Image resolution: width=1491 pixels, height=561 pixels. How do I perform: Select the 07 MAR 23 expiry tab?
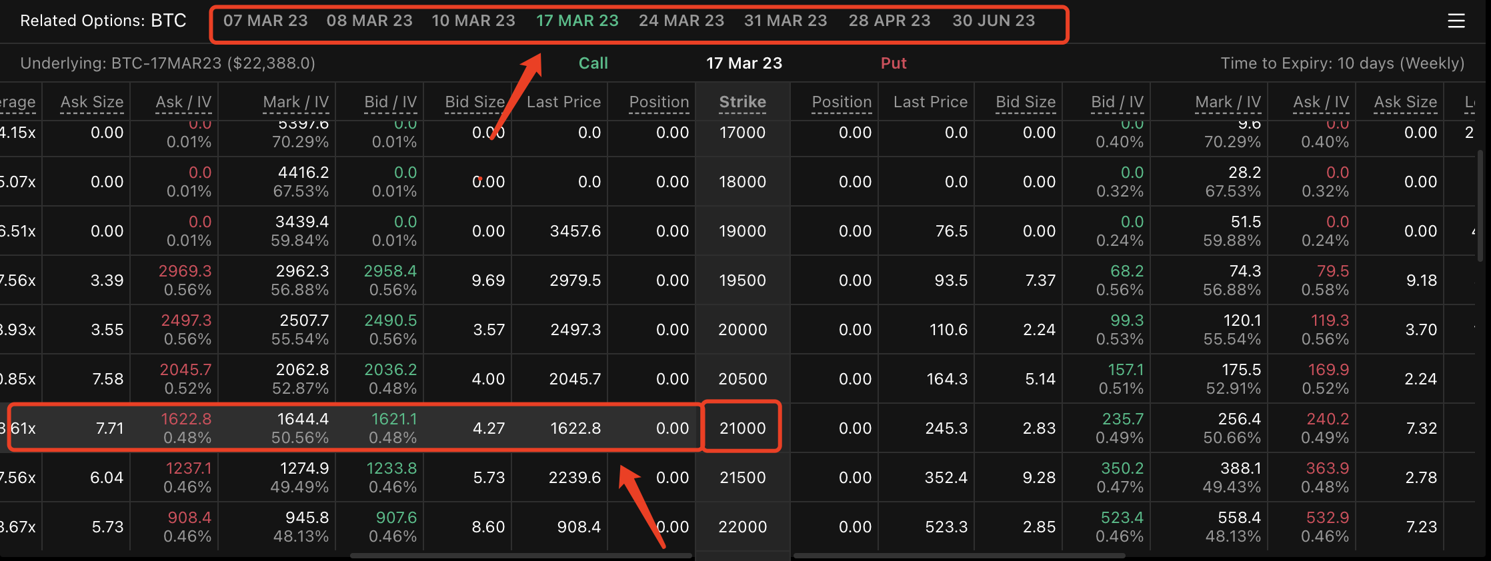tap(265, 21)
